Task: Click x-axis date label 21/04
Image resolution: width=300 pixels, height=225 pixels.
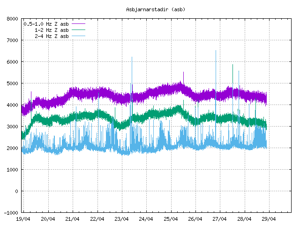Action: tap(72, 219)
